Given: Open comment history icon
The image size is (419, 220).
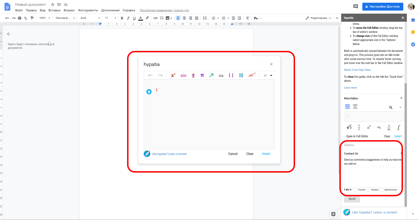Looking at the screenshot, I should pos(355,6).
